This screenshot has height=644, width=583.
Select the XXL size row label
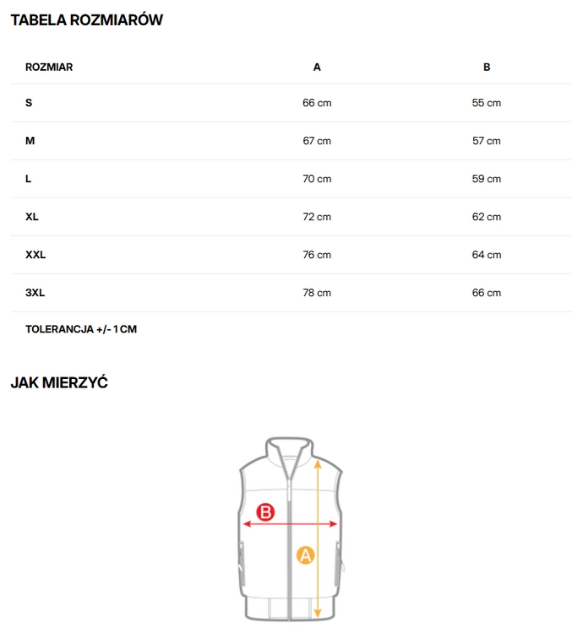pos(35,255)
